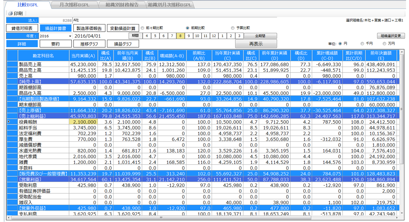
Task: Expand the 年度 year dropdown
Action: 70,36
